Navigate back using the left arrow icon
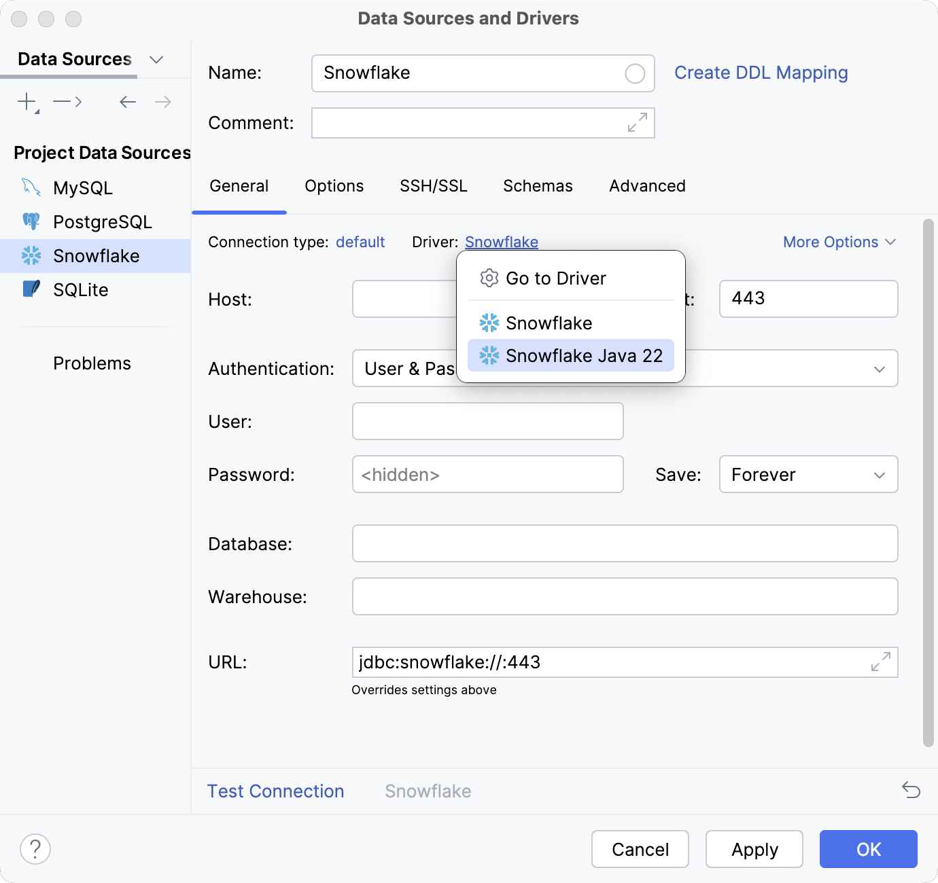 coord(126,101)
